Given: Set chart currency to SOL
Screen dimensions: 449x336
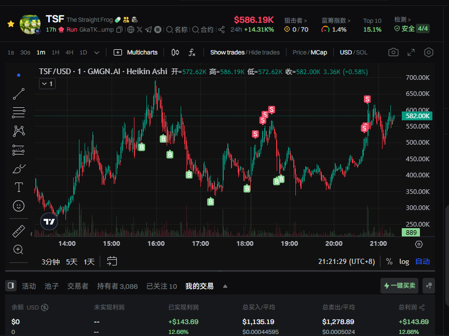Looking at the screenshot, I should (x=362, y=52).
